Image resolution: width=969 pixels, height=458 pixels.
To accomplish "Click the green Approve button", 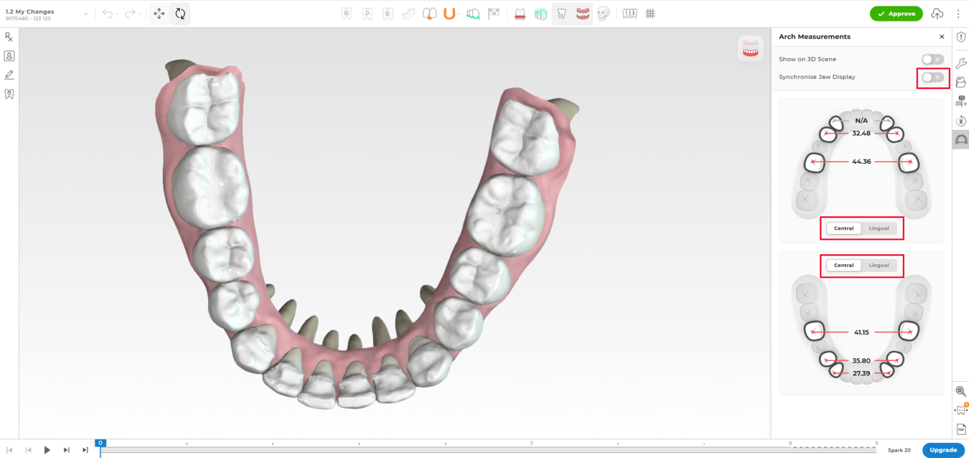I will 896,13.
